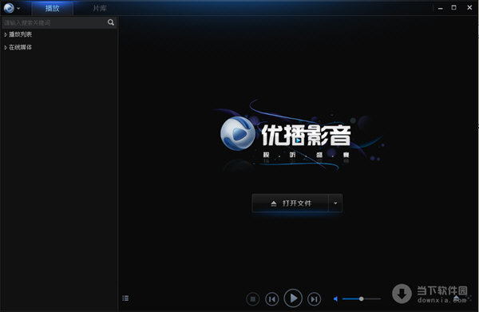The width and height of the screenshot is (479, 312).
Task: Click the volume slider handle
Action: point(362,299)
